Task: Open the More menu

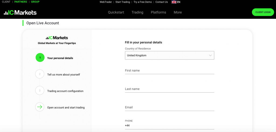Action: 178,12
